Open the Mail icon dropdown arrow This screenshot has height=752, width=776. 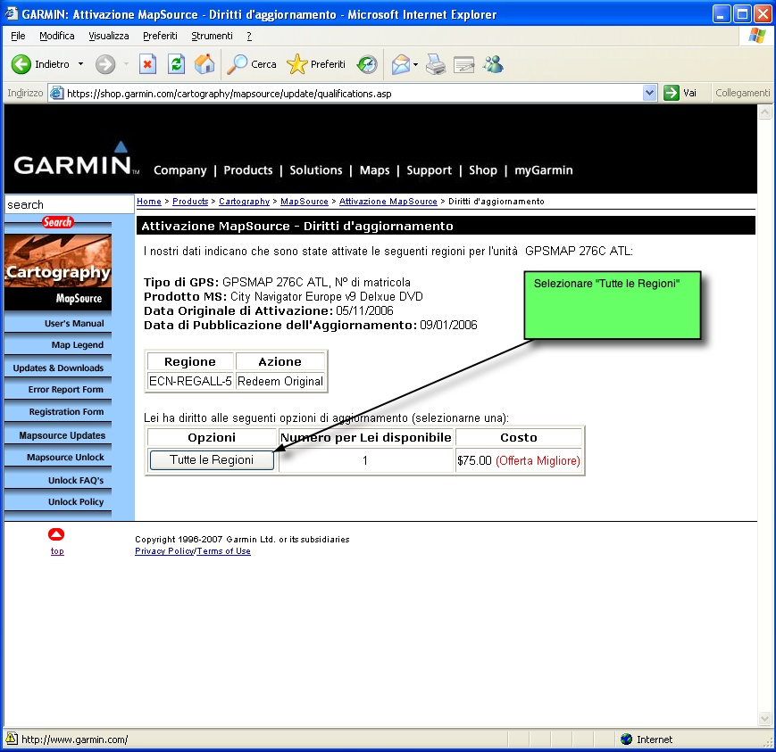(415, 64)
